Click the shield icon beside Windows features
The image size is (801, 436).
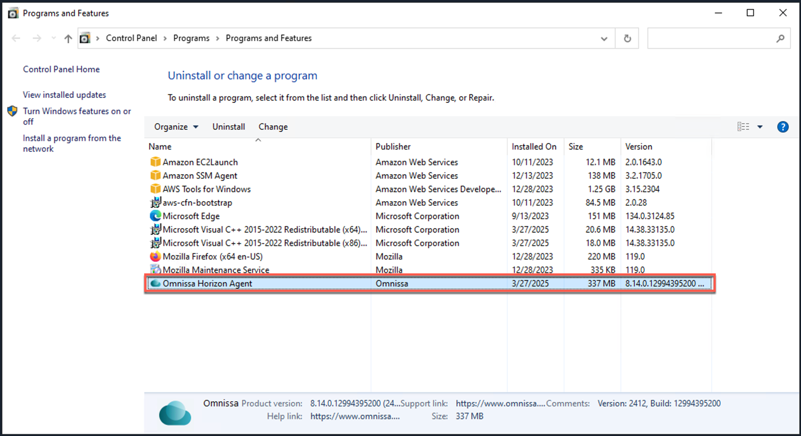[x=13, y=111]
